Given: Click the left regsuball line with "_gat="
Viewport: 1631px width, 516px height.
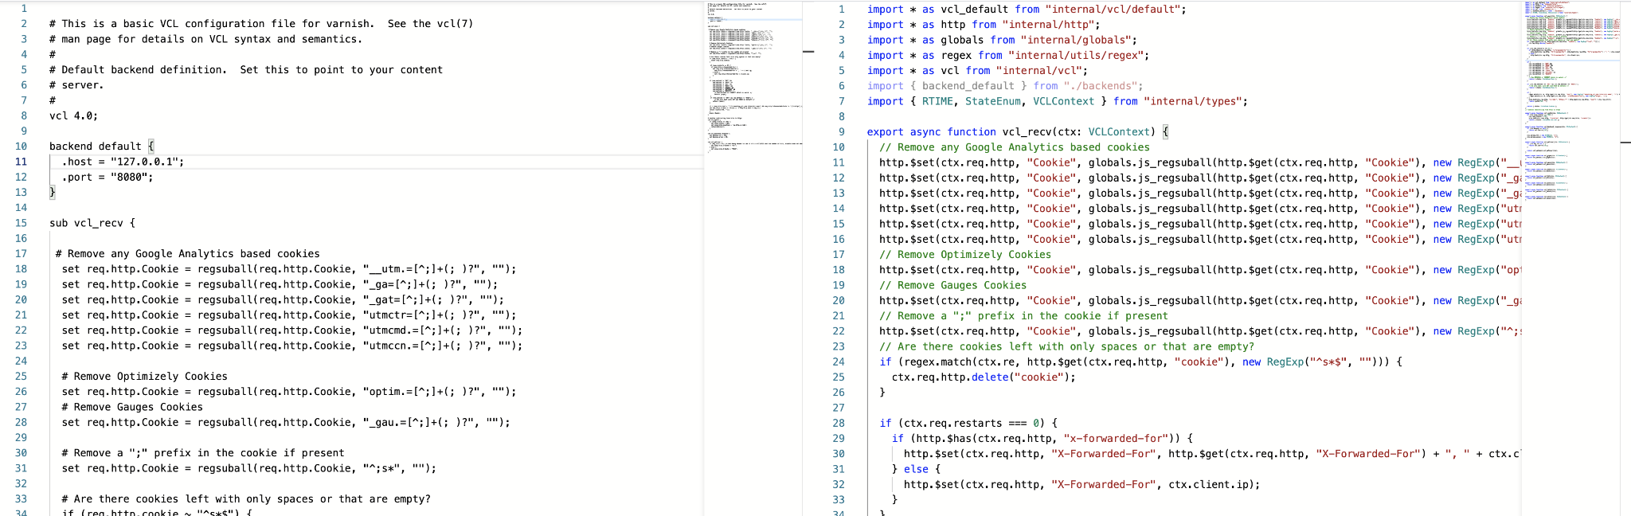Looking at the screenshot, I should tap(283, 299).
